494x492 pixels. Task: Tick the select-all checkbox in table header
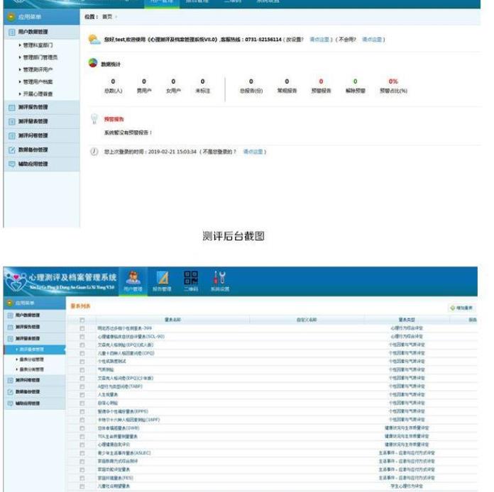pyautogui.click(x=82, y=320)
